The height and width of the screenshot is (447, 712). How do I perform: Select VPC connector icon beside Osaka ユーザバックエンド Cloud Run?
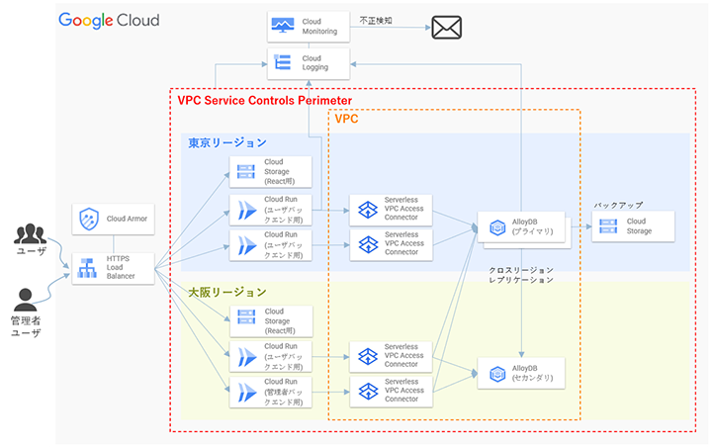[x=368, y=357]
